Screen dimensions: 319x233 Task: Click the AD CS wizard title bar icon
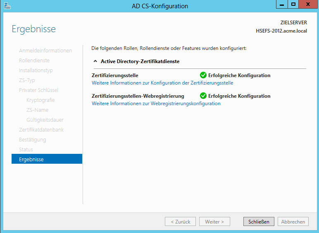(7, 6)
